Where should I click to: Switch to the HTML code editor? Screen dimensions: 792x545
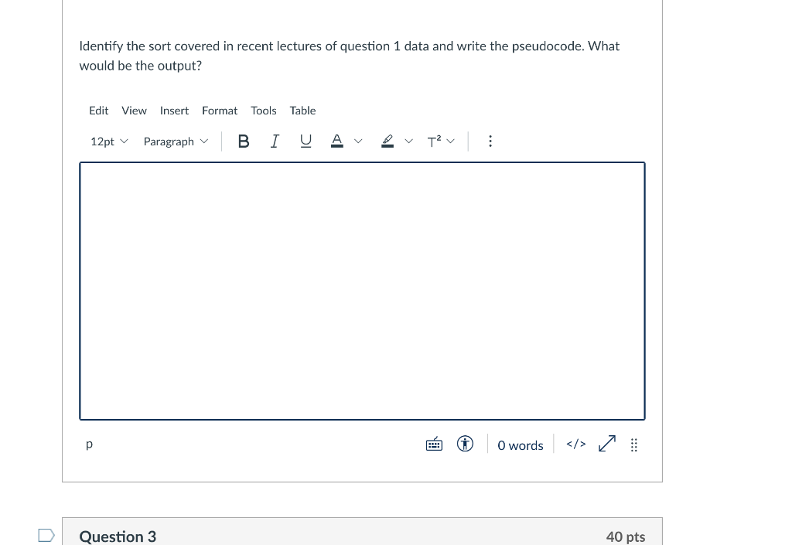575,444
